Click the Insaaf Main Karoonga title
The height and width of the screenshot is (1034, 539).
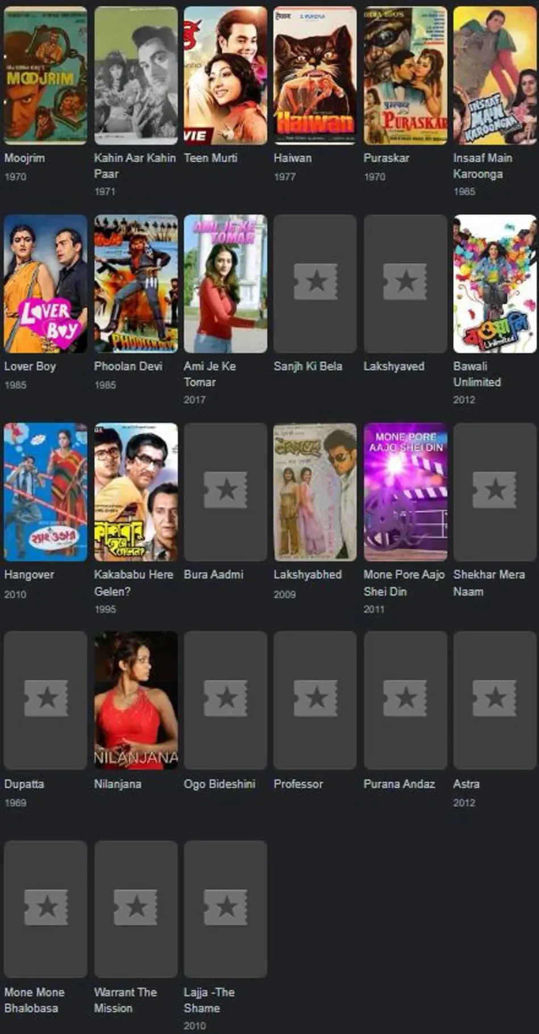483,166
